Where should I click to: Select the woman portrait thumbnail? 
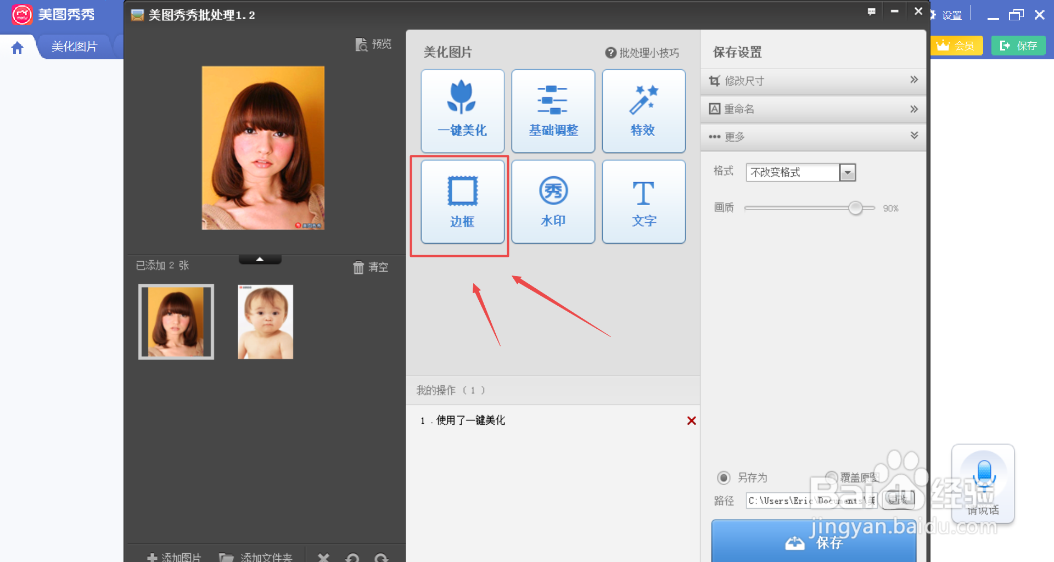point(176,322)
